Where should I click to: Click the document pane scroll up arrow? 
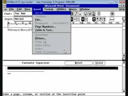[124, 21]
